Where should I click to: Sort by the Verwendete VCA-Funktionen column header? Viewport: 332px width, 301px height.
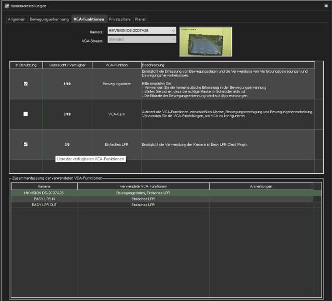(x=143, y=186)
